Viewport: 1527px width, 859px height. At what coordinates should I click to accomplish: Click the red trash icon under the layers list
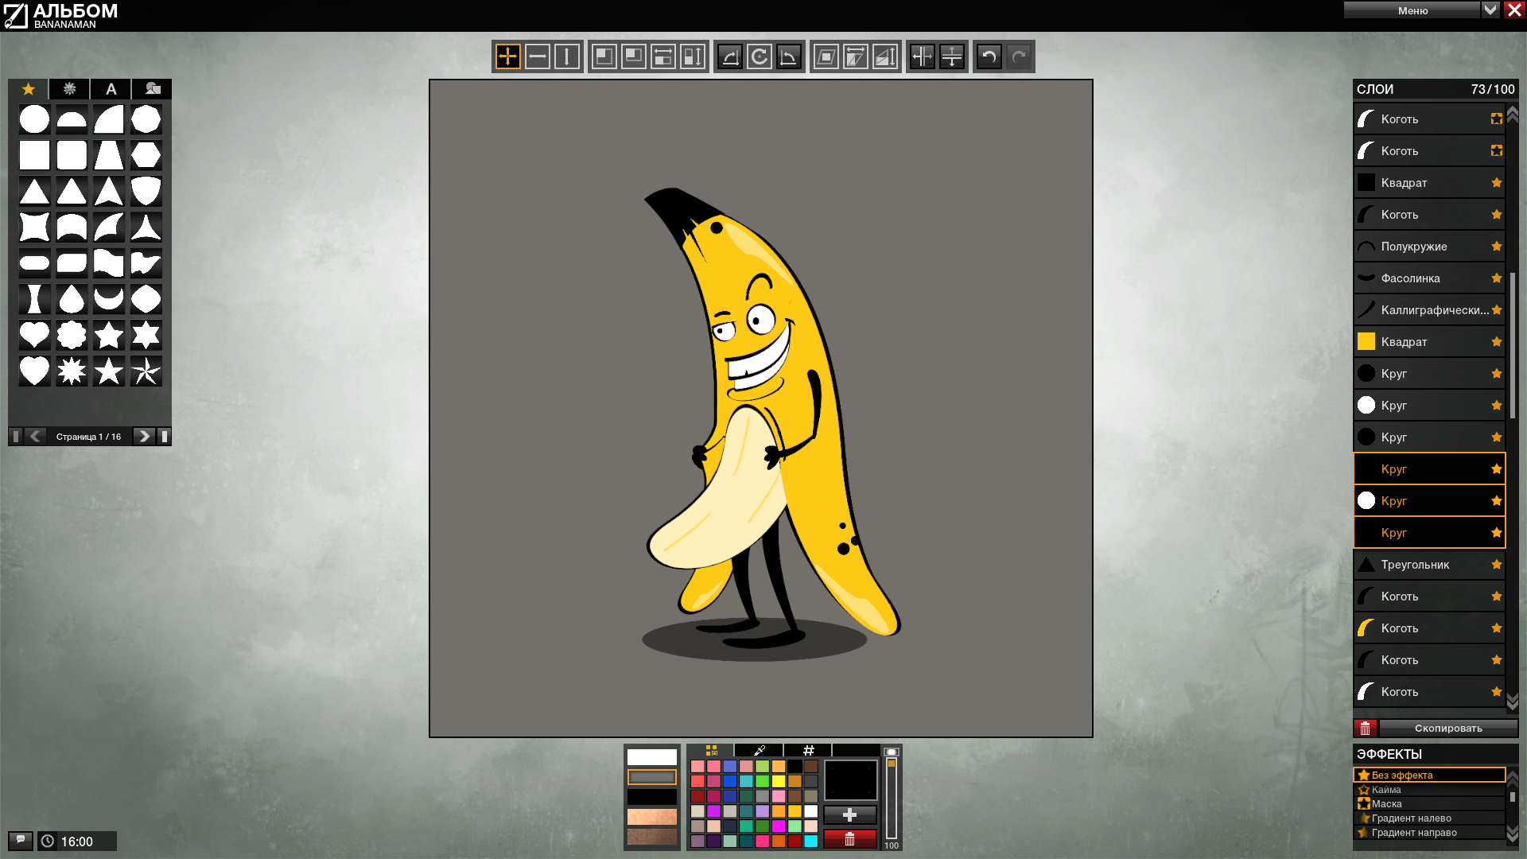pyautogui.click(x=1365, y=728)
